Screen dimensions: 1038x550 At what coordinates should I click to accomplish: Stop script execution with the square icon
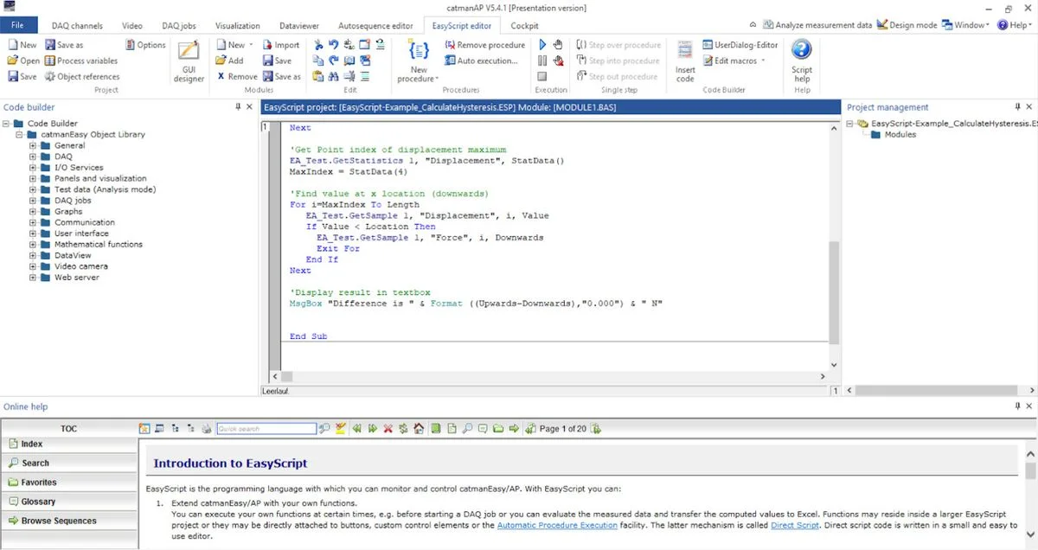[x=542, y=76]
